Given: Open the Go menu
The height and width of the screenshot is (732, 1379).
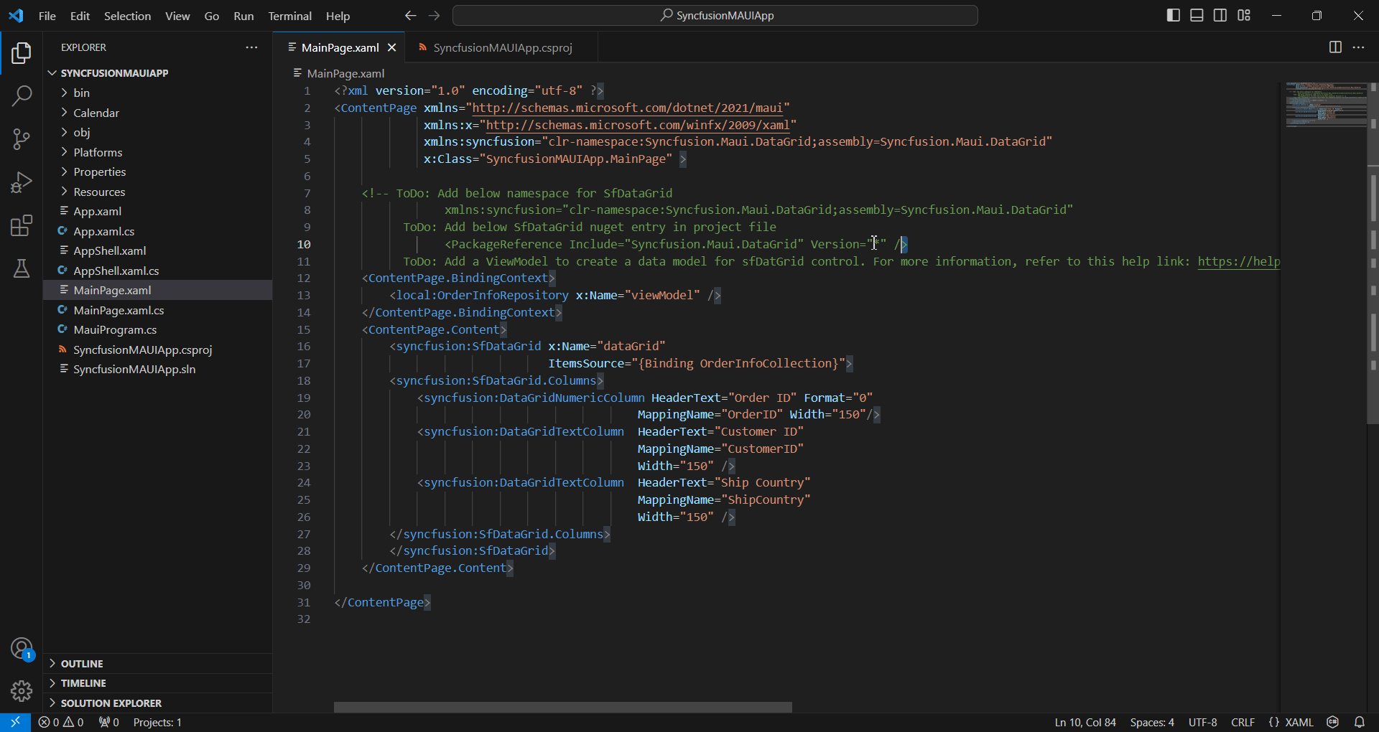Looking at the screenshot, I should (x=212, y=16).
